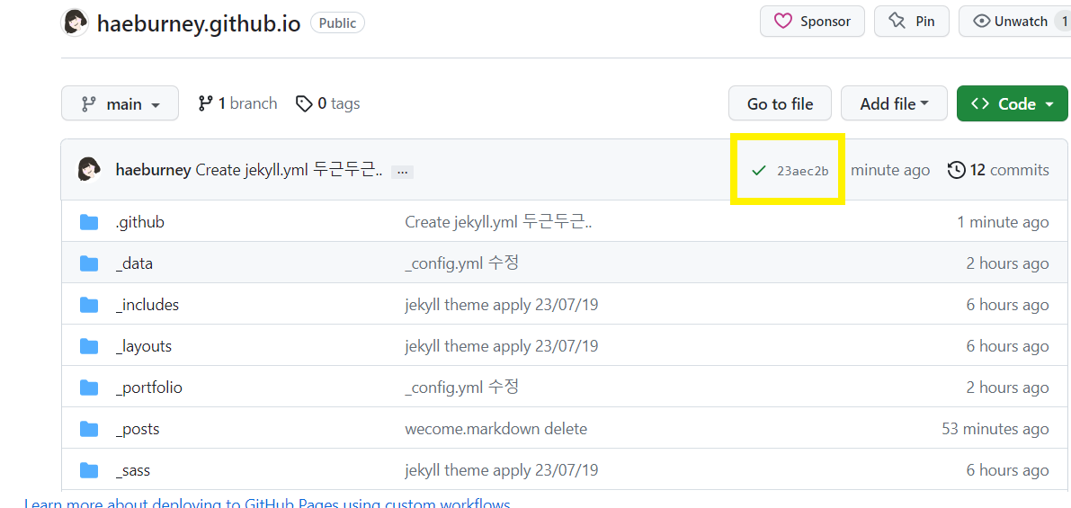The height and width of the screenshot is (508, 1071).
Task: Open commit hash 23aec2b
Action: [x=802, y=171]
